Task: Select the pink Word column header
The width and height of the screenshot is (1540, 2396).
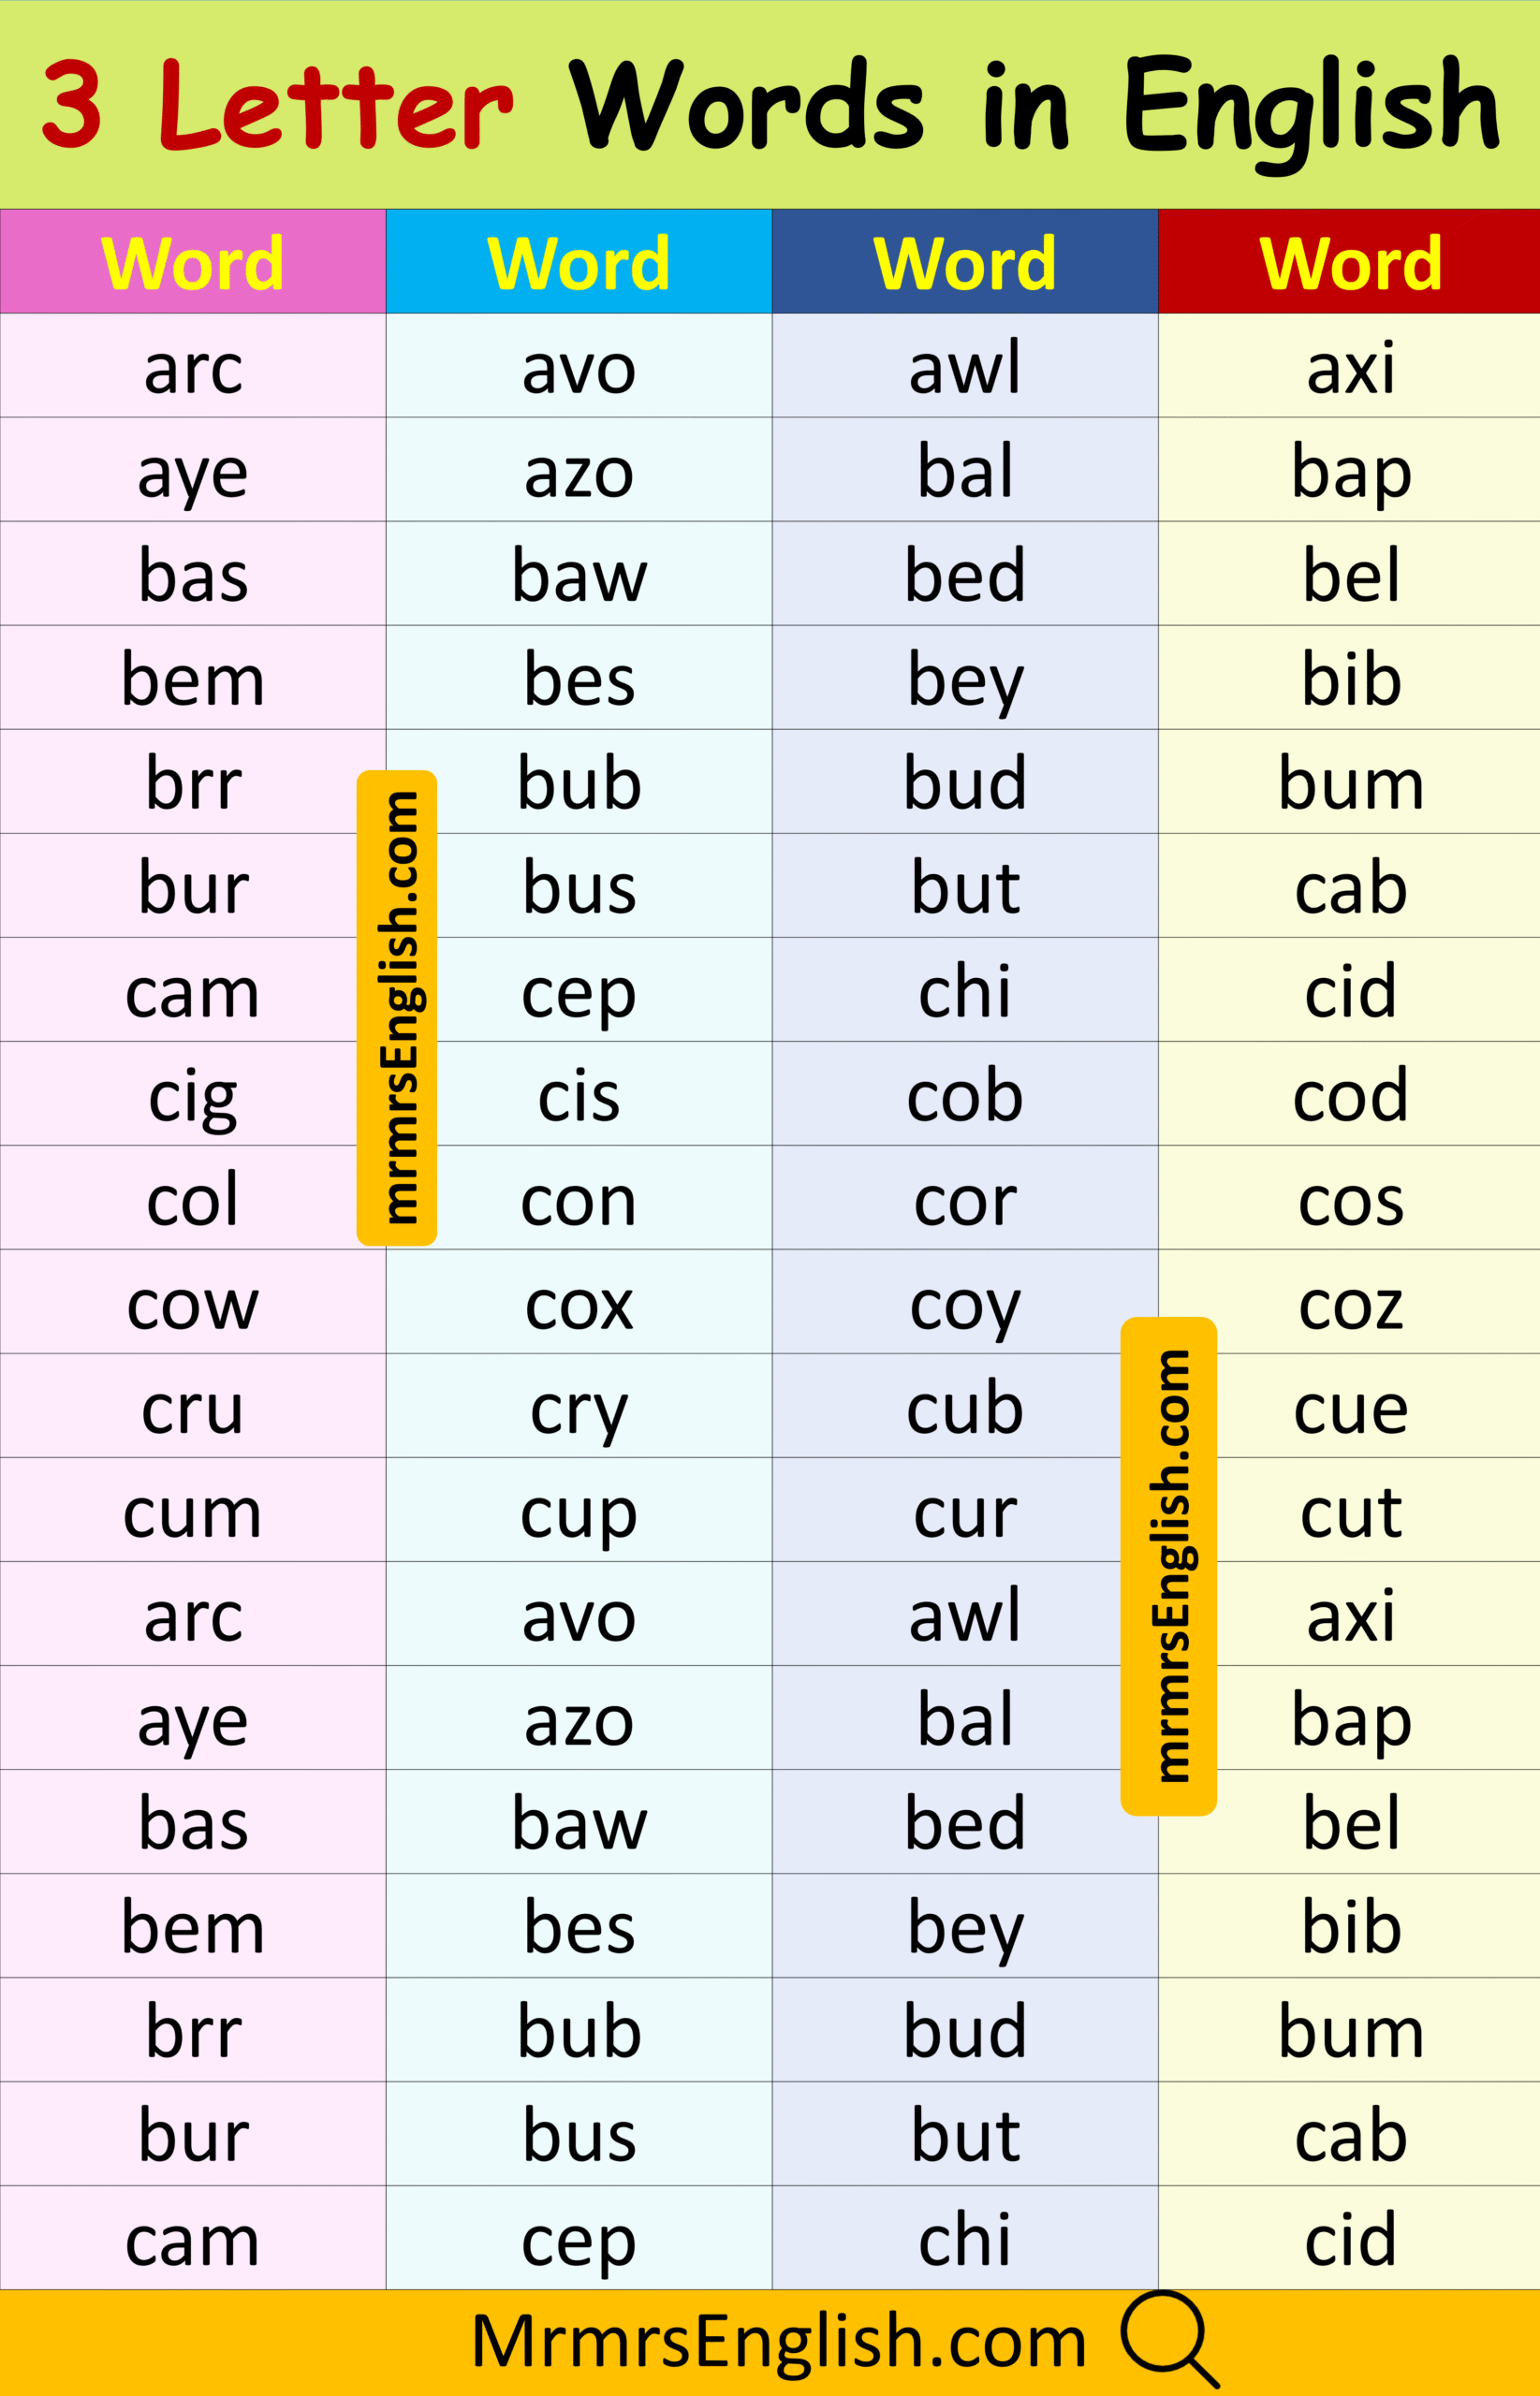Action: pyautogui.click(x=193, y=263)
